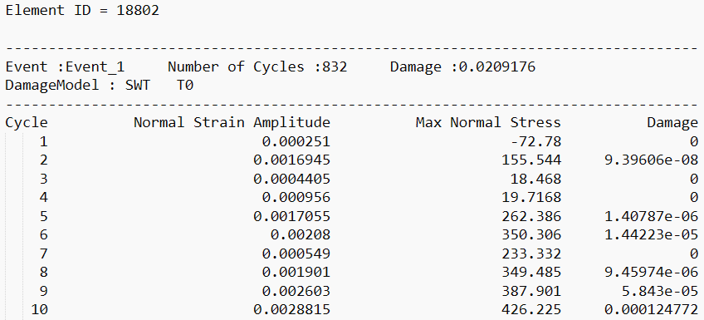704x320 pixels.
Task: Select strain amplitude 0.000251 in cycle 1
Action: [296, 142]
